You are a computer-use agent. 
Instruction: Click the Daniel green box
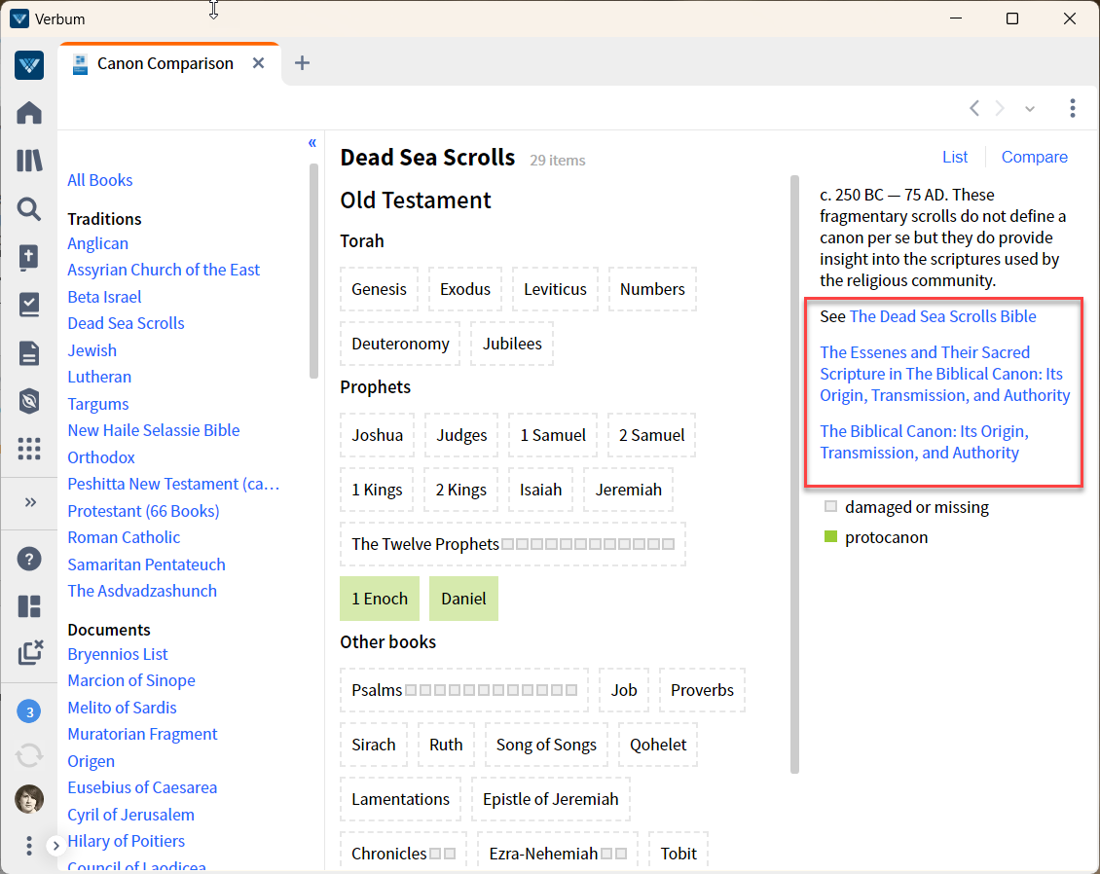pos(463,599)
